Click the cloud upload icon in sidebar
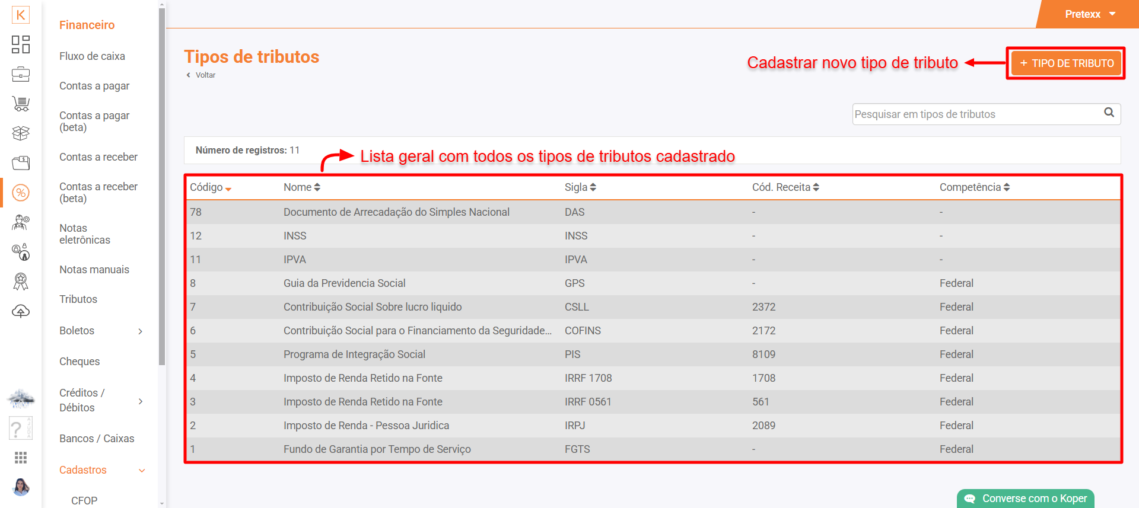The image size is (1139, 508). [21, 311]
